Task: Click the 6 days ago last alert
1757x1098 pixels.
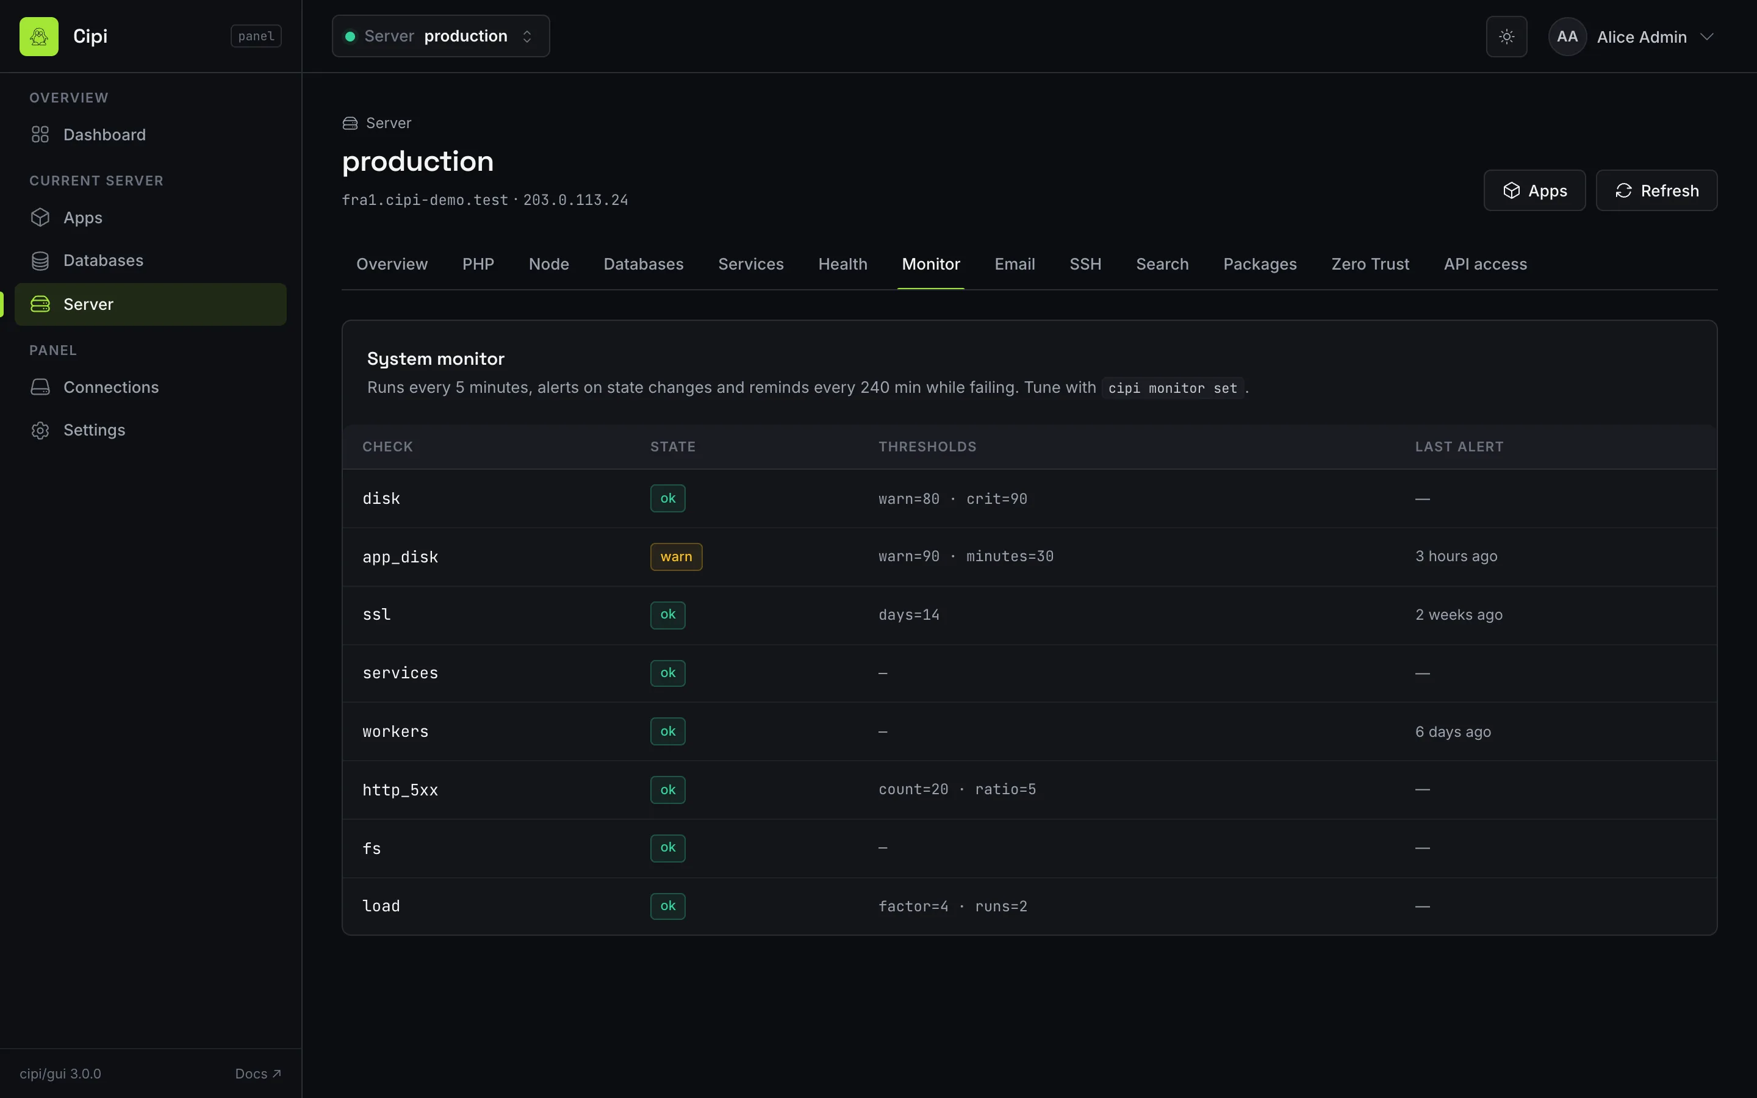Action: (1453, 732)
